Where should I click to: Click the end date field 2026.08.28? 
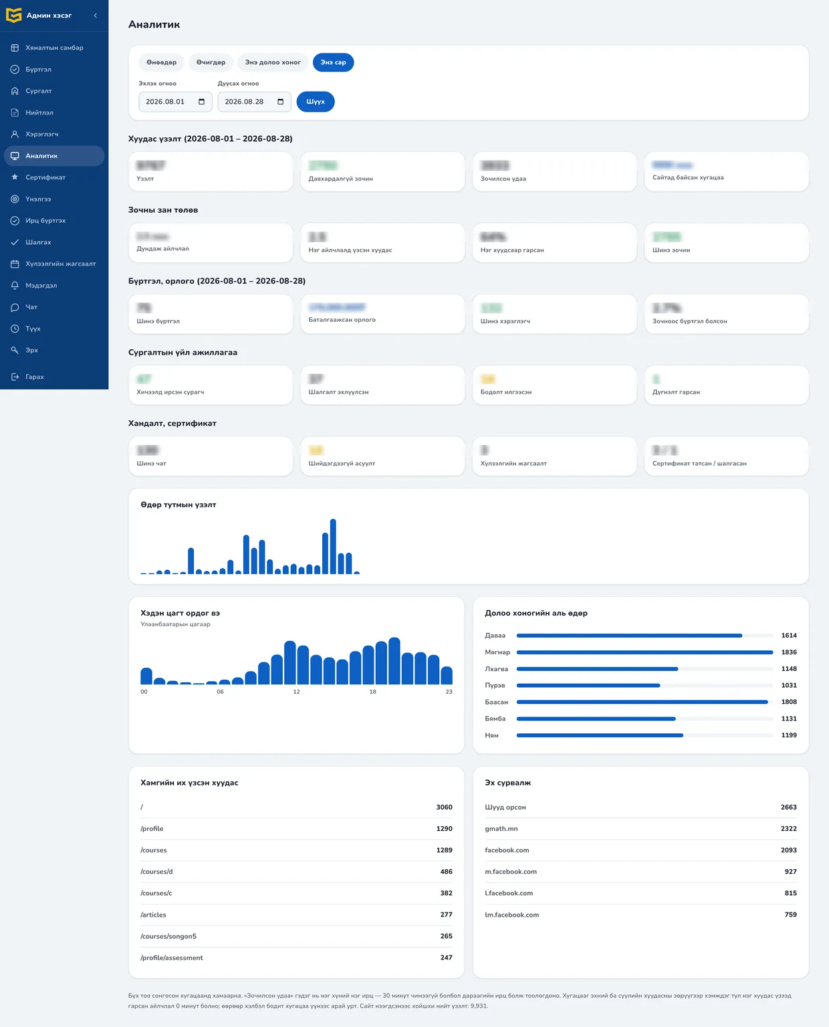pos(254,102)
